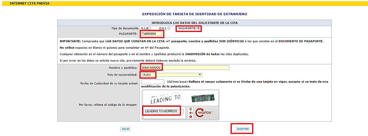368x136 pixels.
Task: Click the RUSIA nationality combo box
Action: [x=171, y=75]
